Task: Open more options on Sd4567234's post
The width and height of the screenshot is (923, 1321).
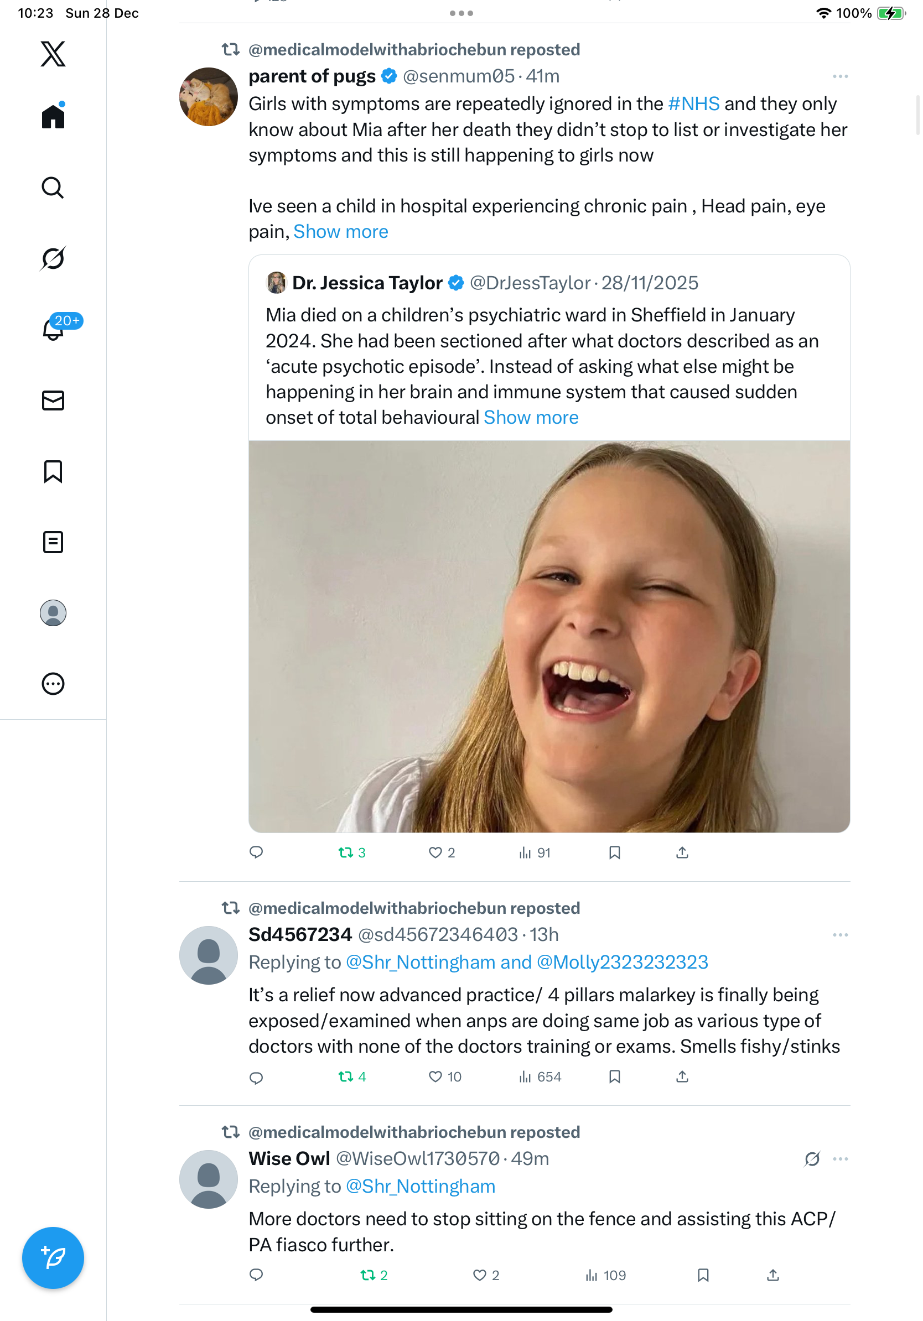Action: click(840, 935)
